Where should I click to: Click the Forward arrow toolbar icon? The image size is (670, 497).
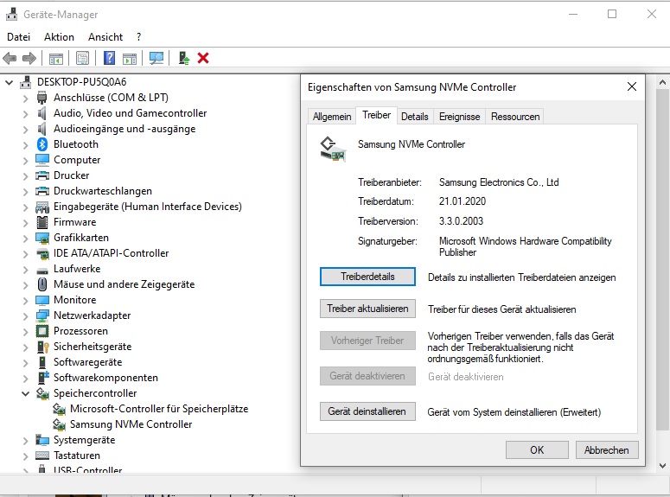coord(29,58)
